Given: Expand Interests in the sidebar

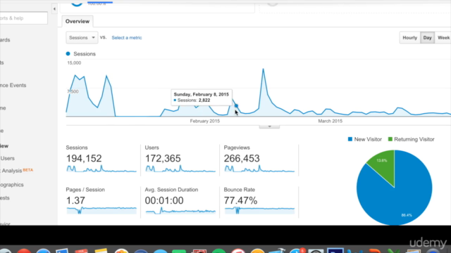Looking at the screenshot, I should coord(5,198).
